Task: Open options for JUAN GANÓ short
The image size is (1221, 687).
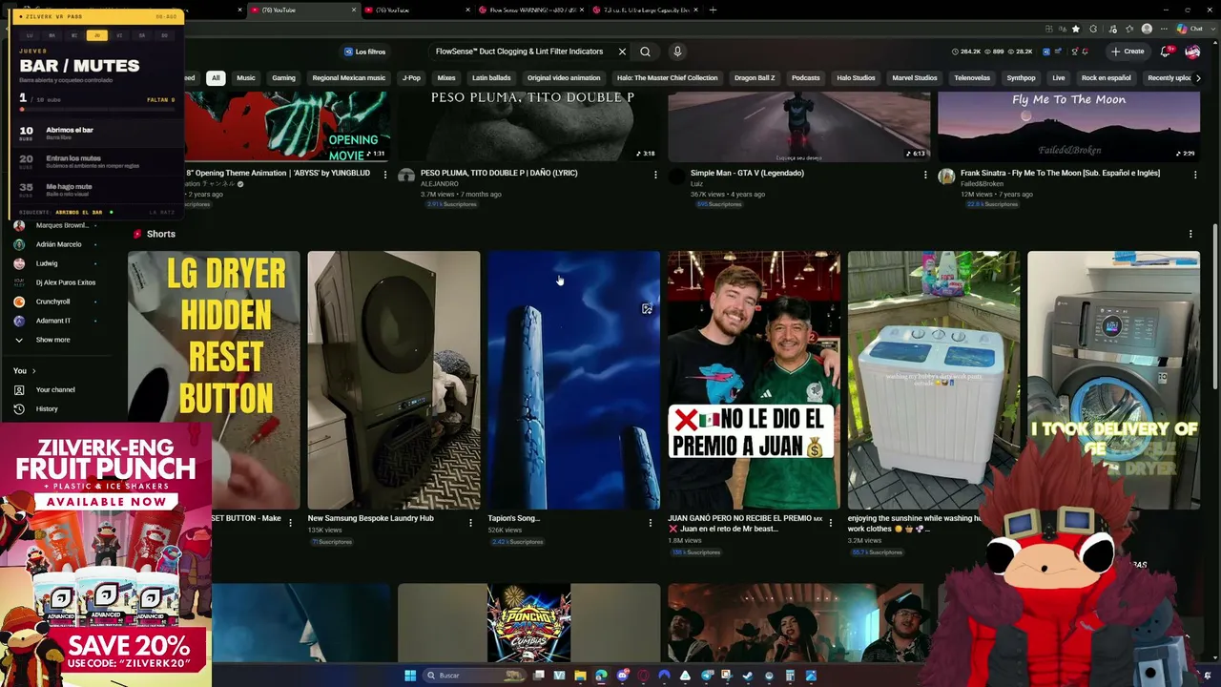Action: [831, 522]
